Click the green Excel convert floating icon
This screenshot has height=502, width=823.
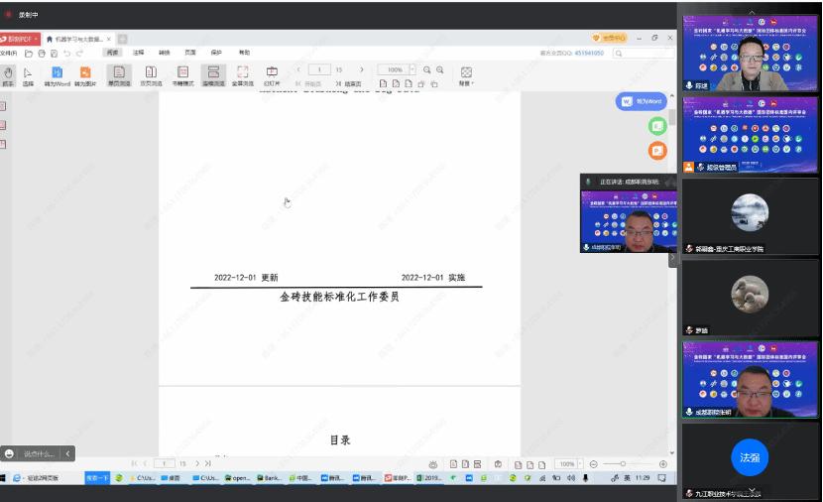[x=656, y=126]
